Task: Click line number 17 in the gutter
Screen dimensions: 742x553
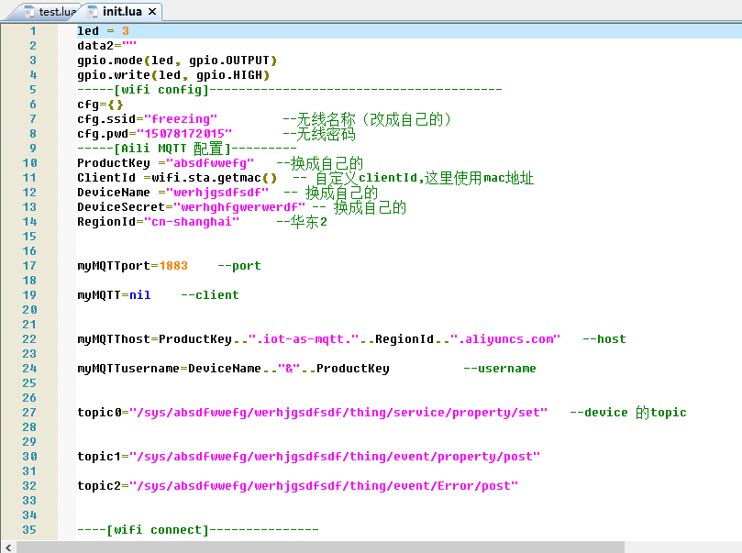Action: point(29,266)
